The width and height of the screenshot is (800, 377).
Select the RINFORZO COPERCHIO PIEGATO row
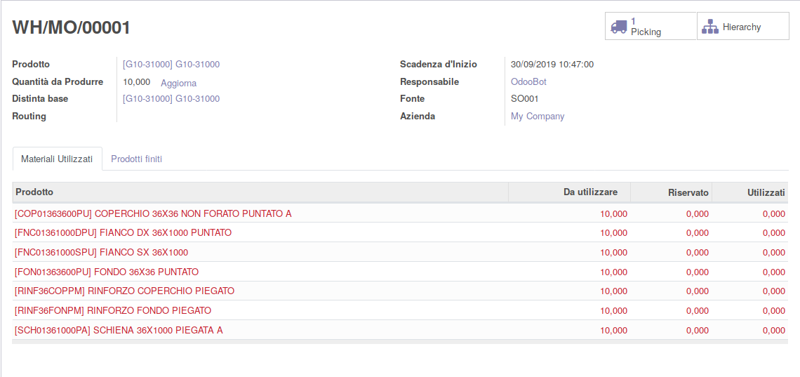(400, 291)
